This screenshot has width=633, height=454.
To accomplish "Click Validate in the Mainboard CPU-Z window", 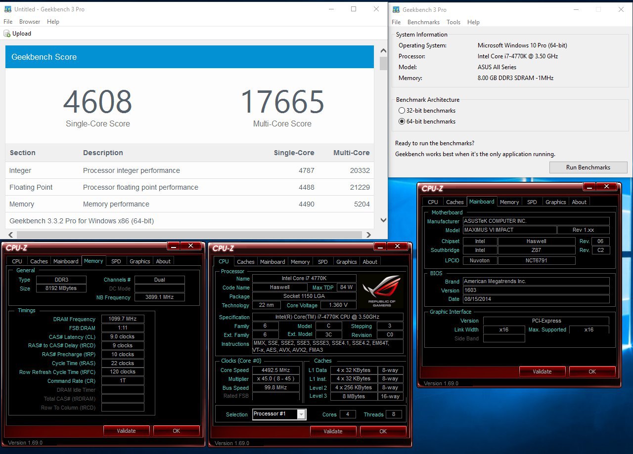I will click(x=542, y=371).
